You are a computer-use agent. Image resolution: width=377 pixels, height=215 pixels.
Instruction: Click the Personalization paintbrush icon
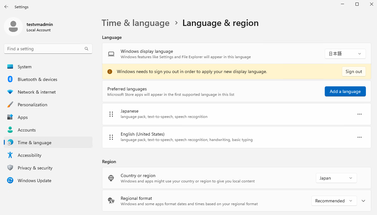[x=10, y=105]
